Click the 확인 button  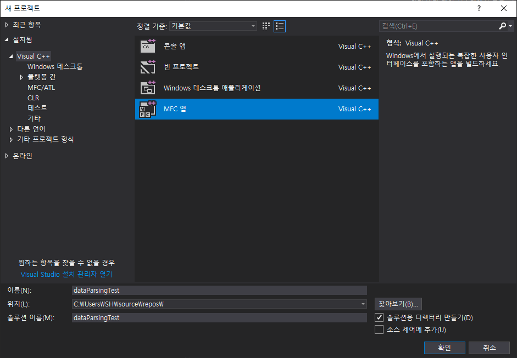(444, 348)
